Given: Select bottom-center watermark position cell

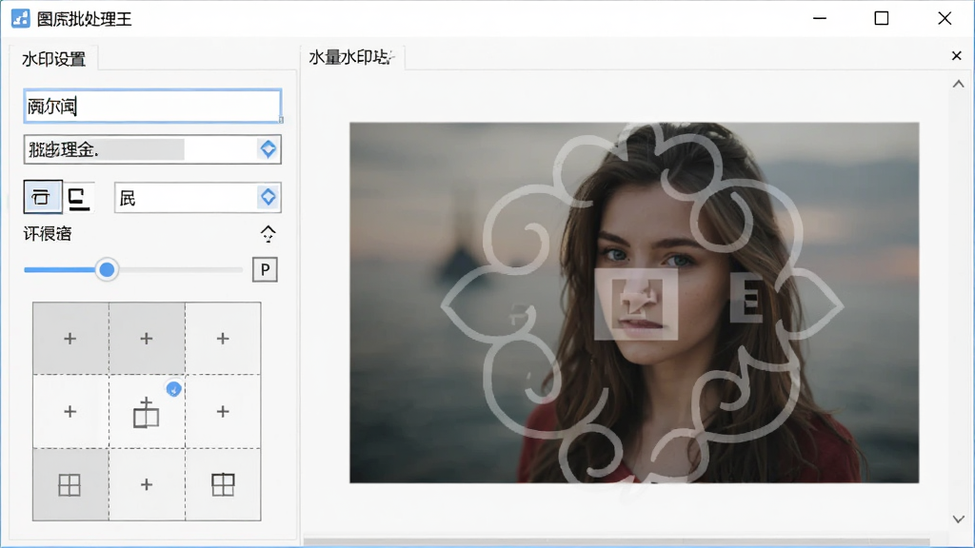Looking at the screenshot, I should [147, 484].
